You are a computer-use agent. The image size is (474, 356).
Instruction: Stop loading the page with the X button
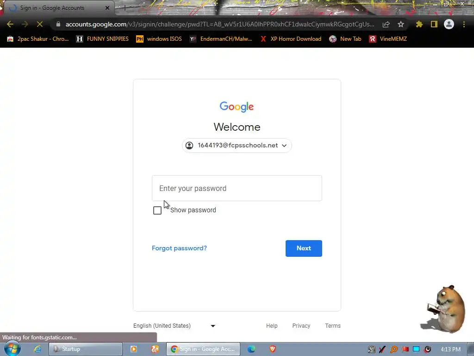(40, 24)
